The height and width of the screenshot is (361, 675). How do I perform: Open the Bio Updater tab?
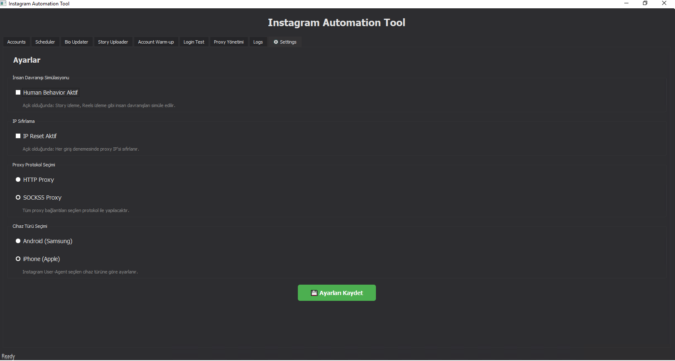pos(76,42)
